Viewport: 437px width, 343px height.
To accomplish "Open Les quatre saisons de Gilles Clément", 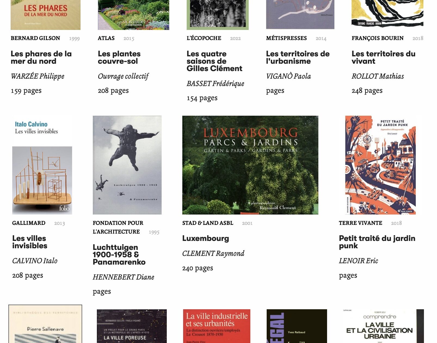I will [214, 61].
